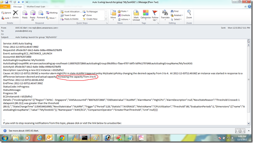Open the Translate tool
The height and width of the screenshot is (143, 253).
[165, 15]
